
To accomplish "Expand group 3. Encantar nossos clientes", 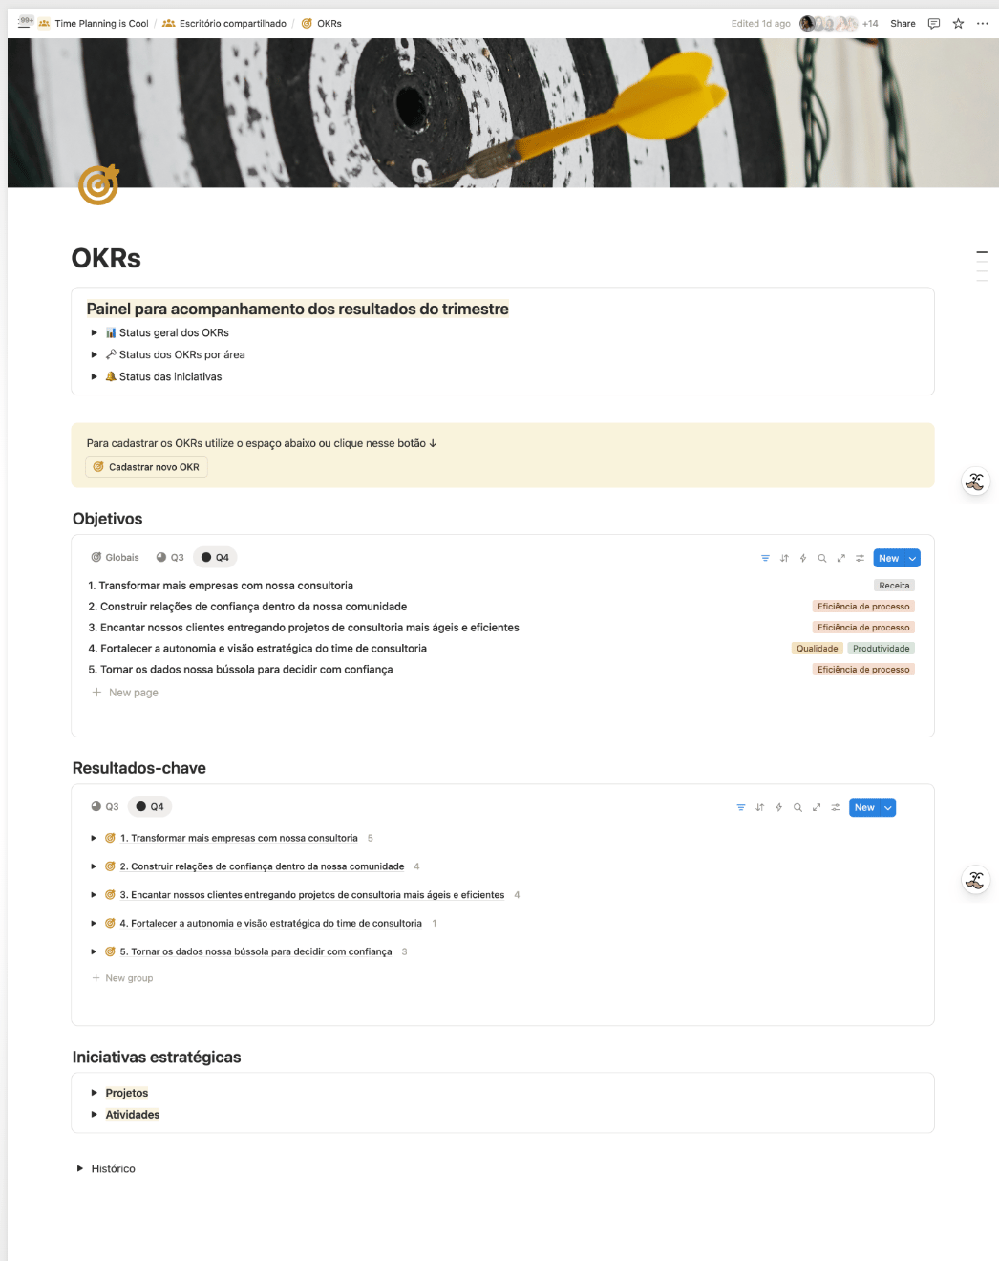I will click(x=94, y=895).
